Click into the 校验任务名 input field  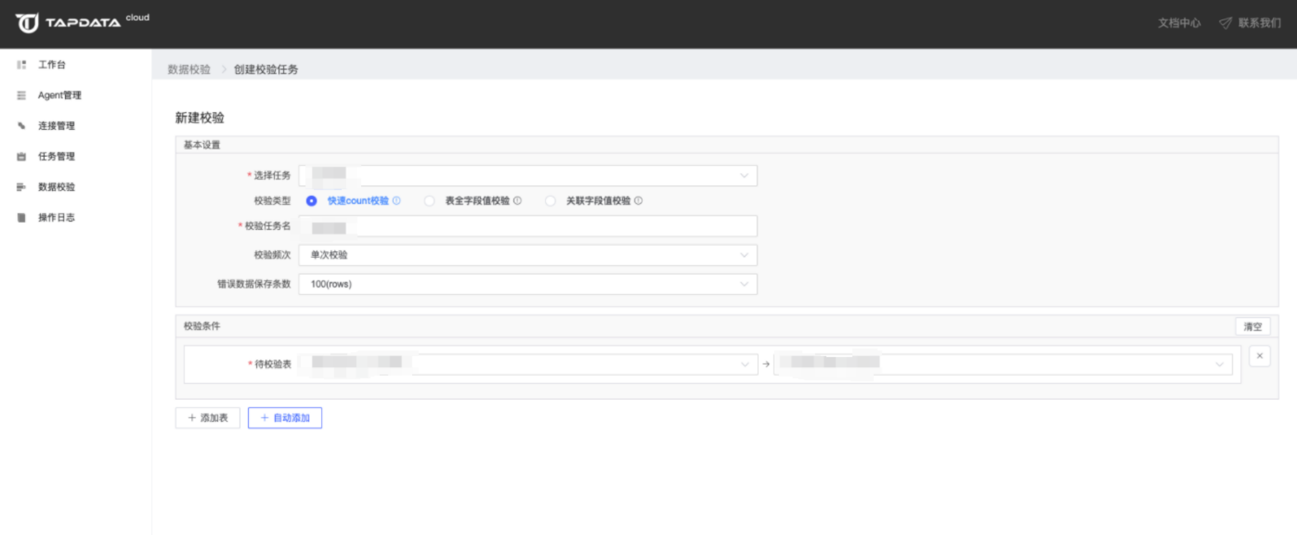pyautogui.click(x=528, y=226)
